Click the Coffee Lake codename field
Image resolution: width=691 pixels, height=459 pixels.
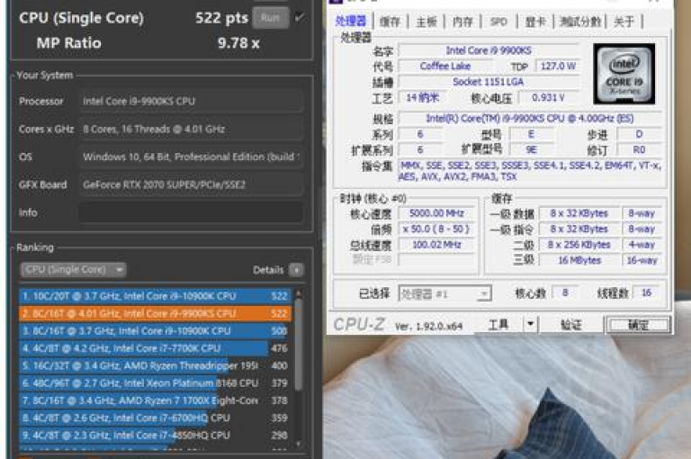pyautogui.click(x=445, y=66)
